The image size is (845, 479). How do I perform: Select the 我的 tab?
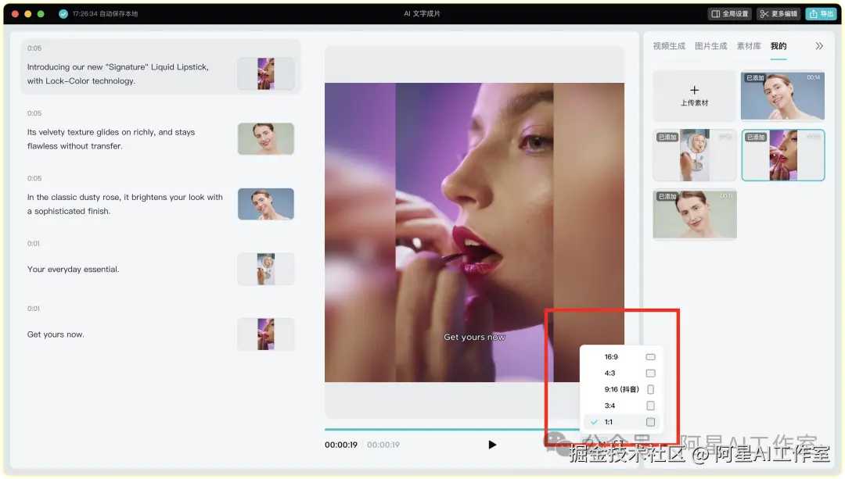(778, 46)
